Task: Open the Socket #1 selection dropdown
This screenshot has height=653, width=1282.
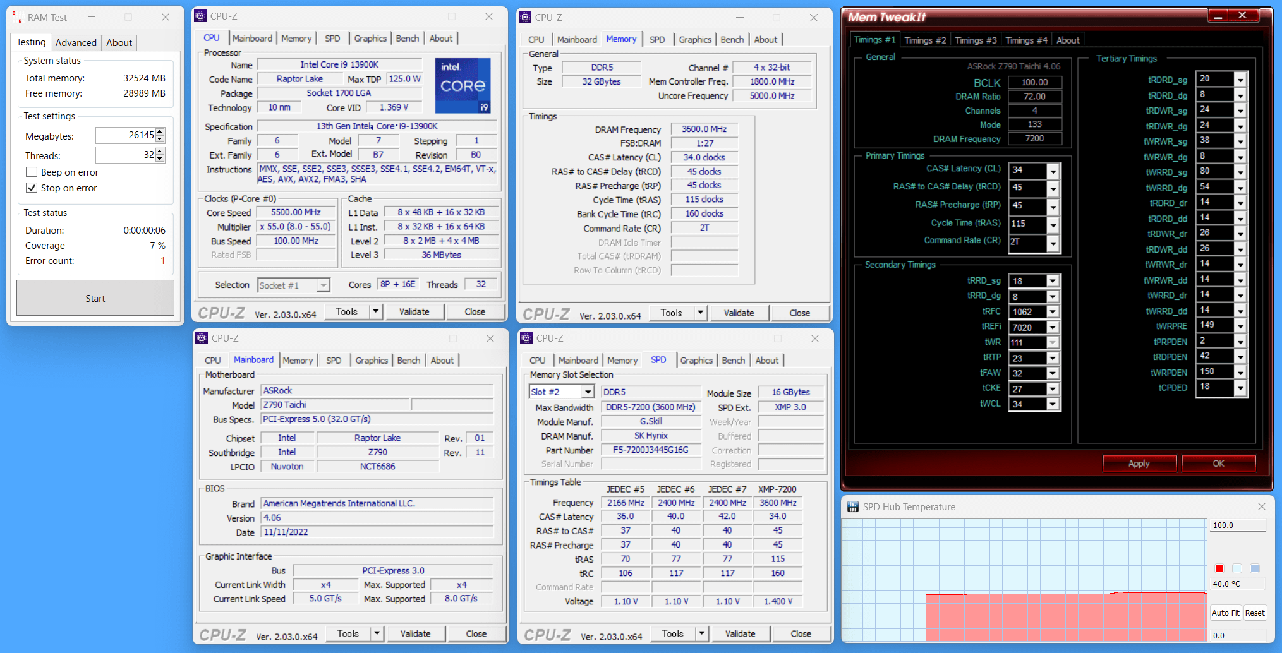Action: (324, 285)
